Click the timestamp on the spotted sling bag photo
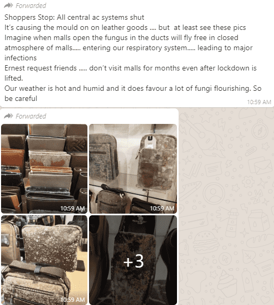 pos(72,300)
